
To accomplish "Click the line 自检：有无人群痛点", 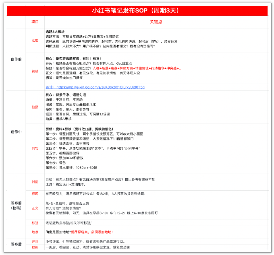I will click(100, 180).
